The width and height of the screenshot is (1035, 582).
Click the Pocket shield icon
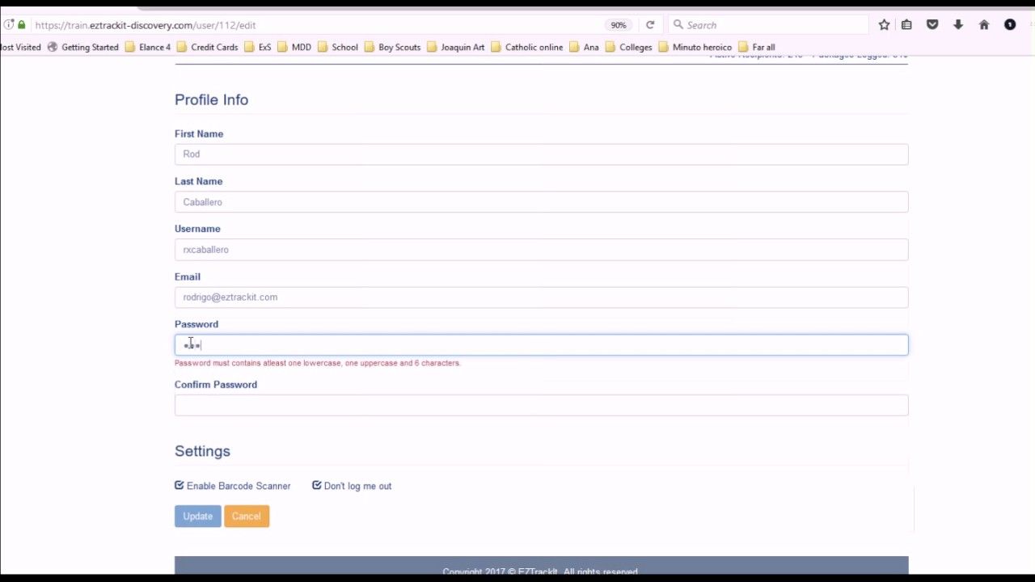tap(932, 25)
